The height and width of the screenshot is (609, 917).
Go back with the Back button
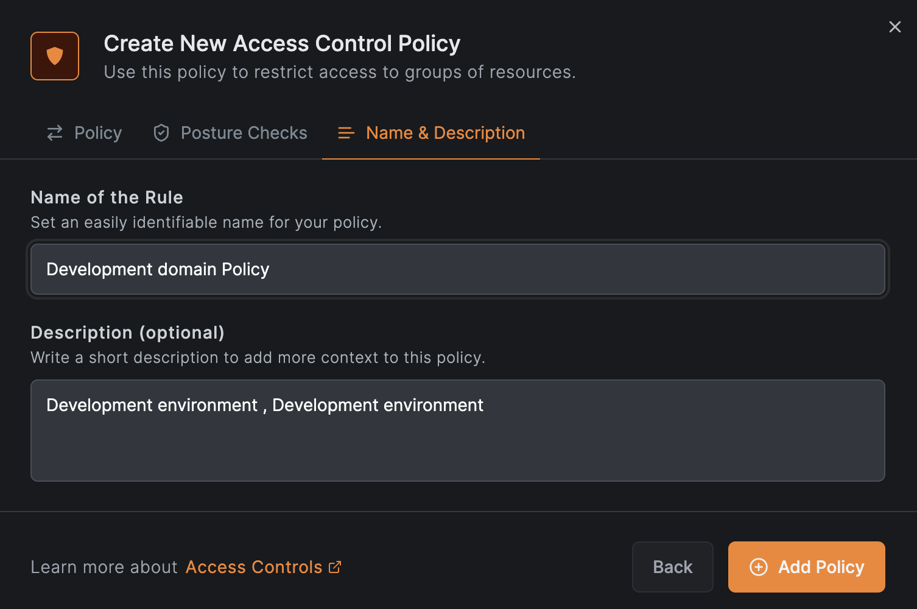(x=673, y=567)
